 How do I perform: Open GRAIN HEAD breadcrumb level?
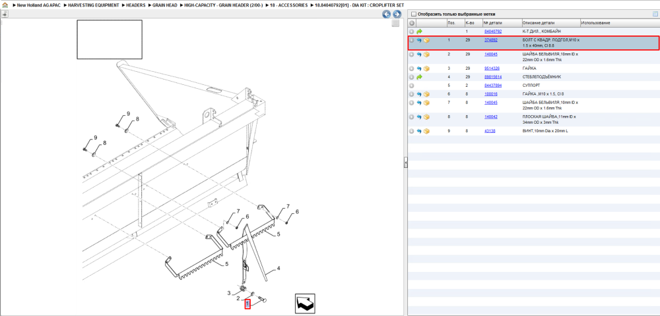(x=166, y=5)
